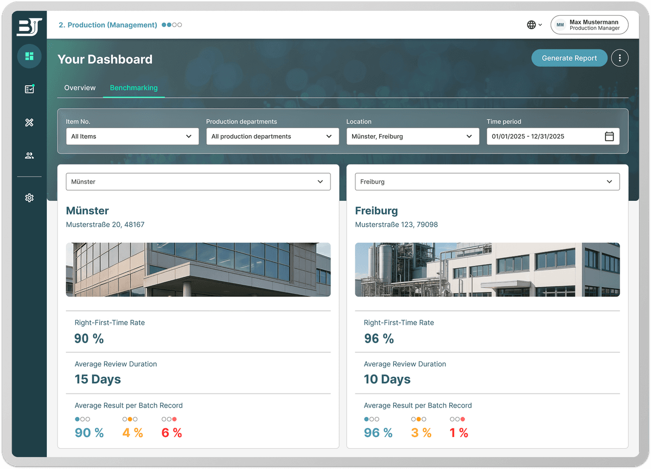Click the Münster building photo
651x469 pixels.
[198, 270]
